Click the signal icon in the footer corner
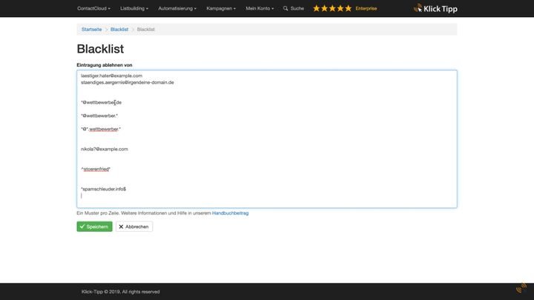The width and height of the screenshot is (534, 300). pyautogui.click(x=521, y=287)
